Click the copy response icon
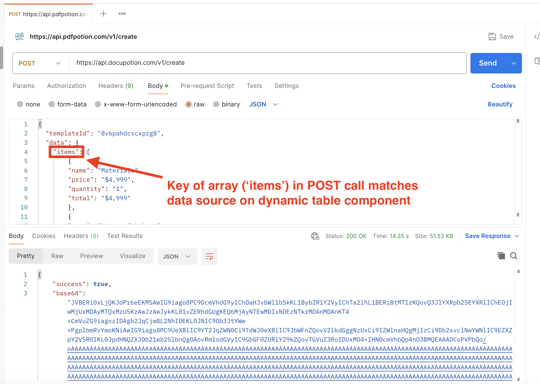 point(501,256)
